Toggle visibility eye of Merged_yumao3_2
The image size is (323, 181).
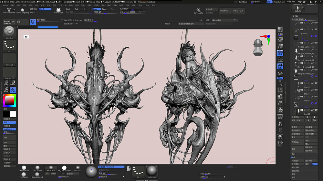[316, 43]
